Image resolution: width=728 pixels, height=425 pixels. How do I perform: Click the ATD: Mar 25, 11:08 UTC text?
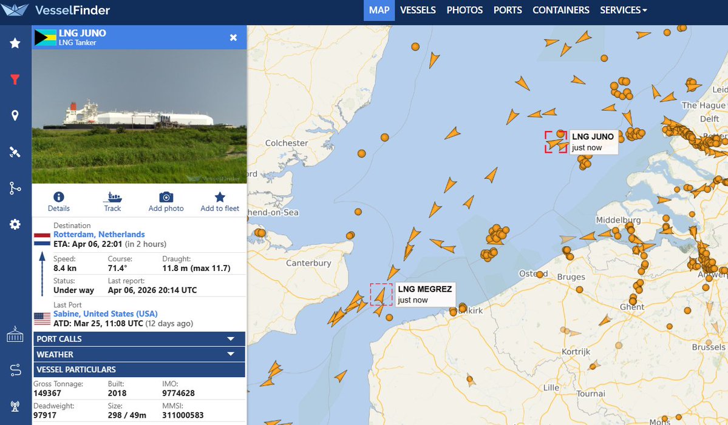click(98, 324)
